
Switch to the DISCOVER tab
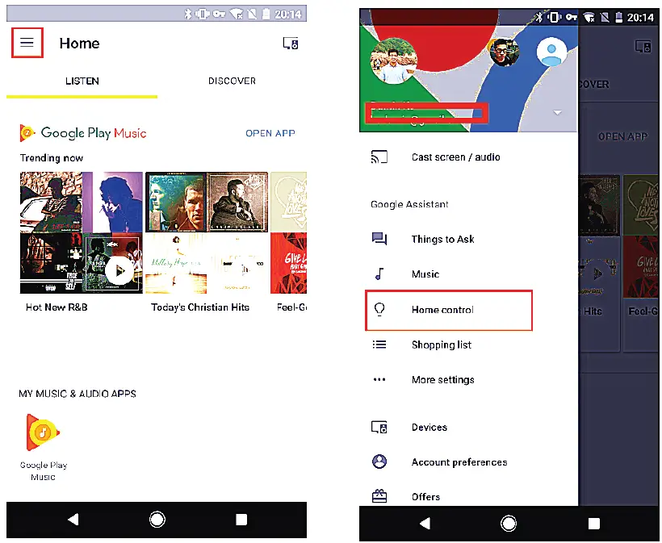(x=232, y=81)
